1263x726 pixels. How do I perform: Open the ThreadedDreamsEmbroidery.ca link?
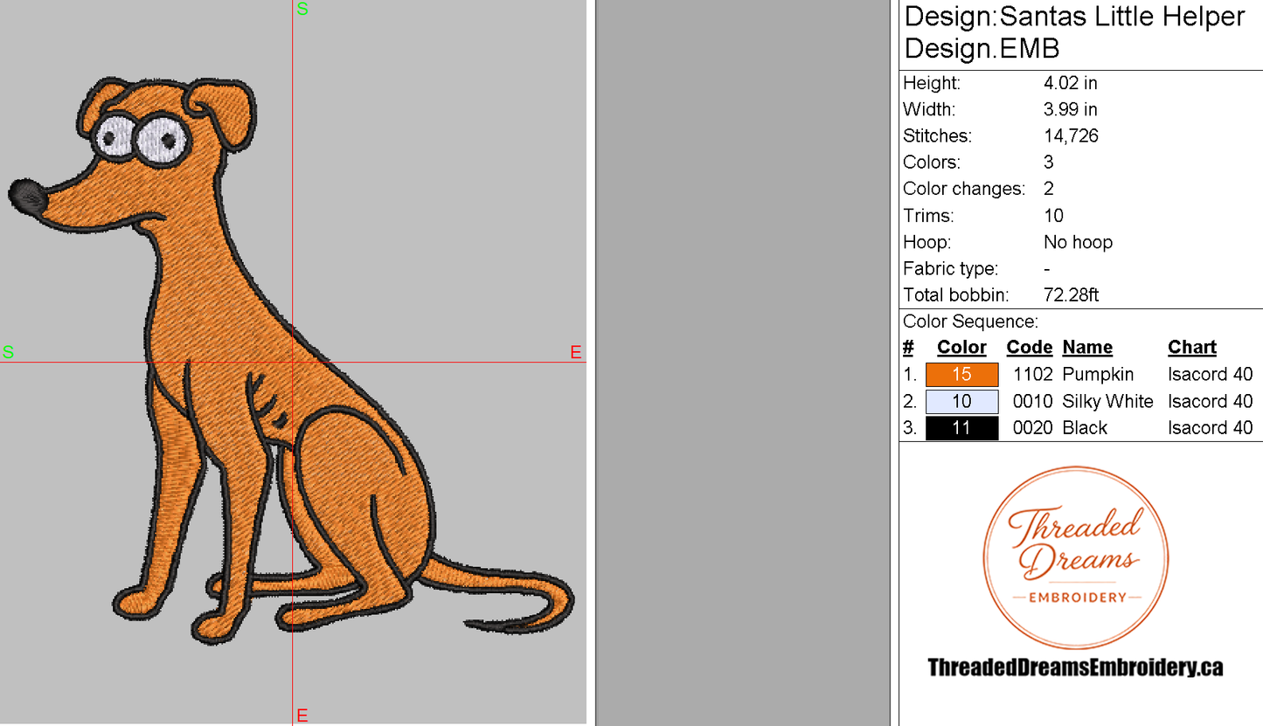pyautogui.click(x=1075, y=668)
